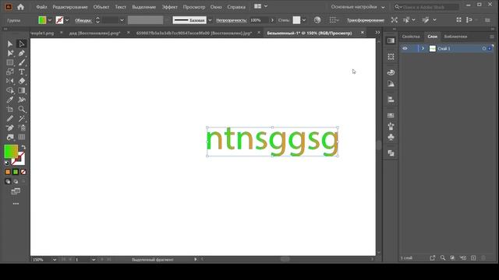
Task: Switch to the Свойства tab
Action: coord(411,37)
